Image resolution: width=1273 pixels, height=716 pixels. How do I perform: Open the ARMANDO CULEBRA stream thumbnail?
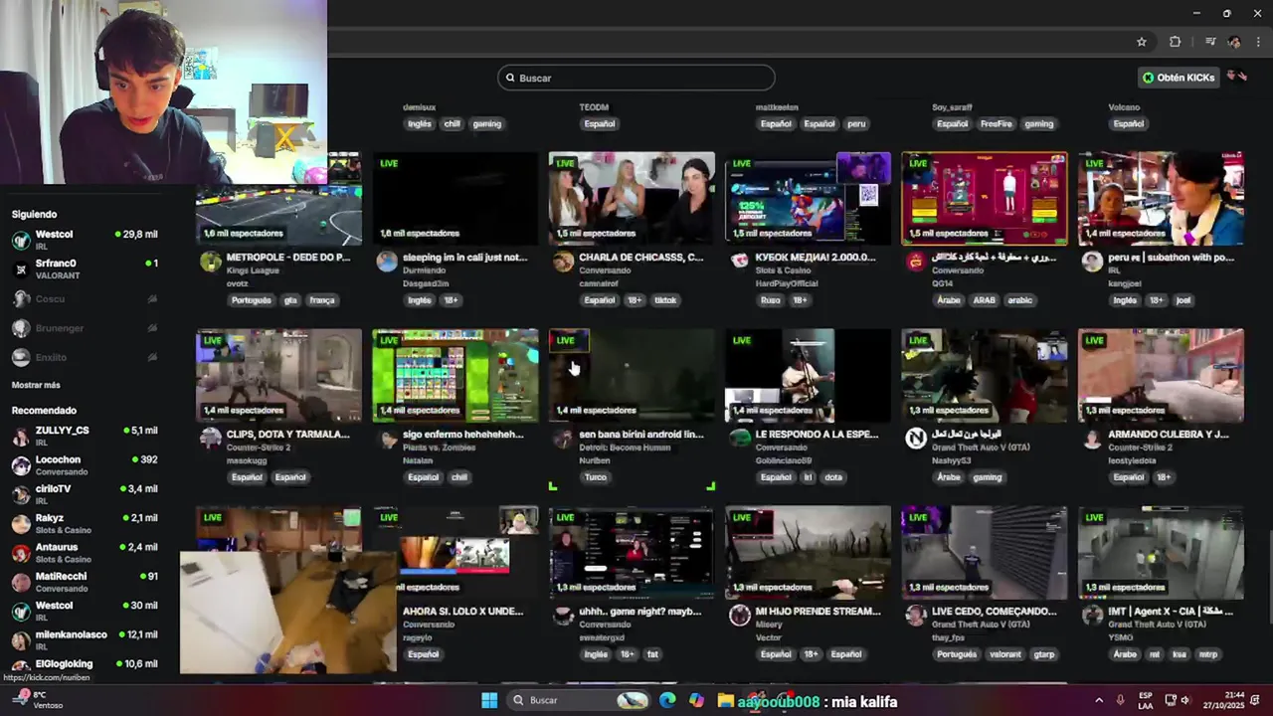pyautogui.click(x=1161, y=376)
